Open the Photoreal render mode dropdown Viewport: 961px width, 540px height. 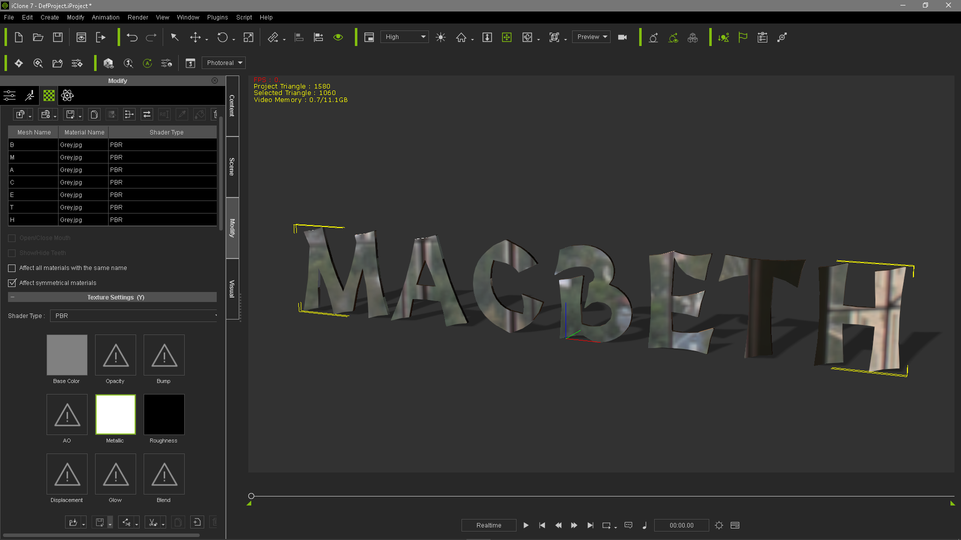224,63
